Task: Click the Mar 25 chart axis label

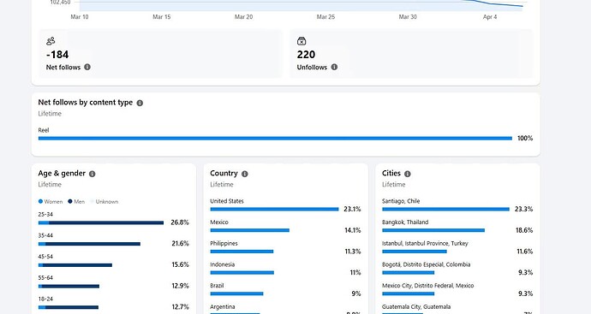Action: coord(325,17)
